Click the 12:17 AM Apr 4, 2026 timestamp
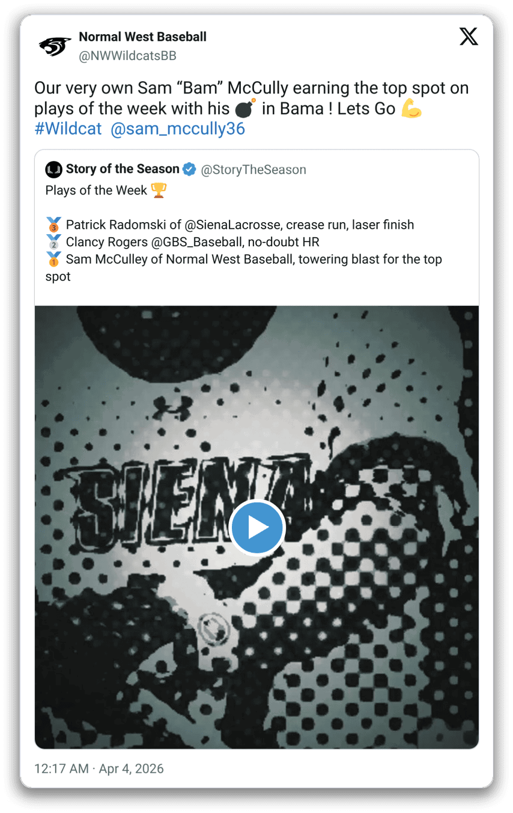Image resolution: width=513 pixels, height=813 pixels. [99, 769]
